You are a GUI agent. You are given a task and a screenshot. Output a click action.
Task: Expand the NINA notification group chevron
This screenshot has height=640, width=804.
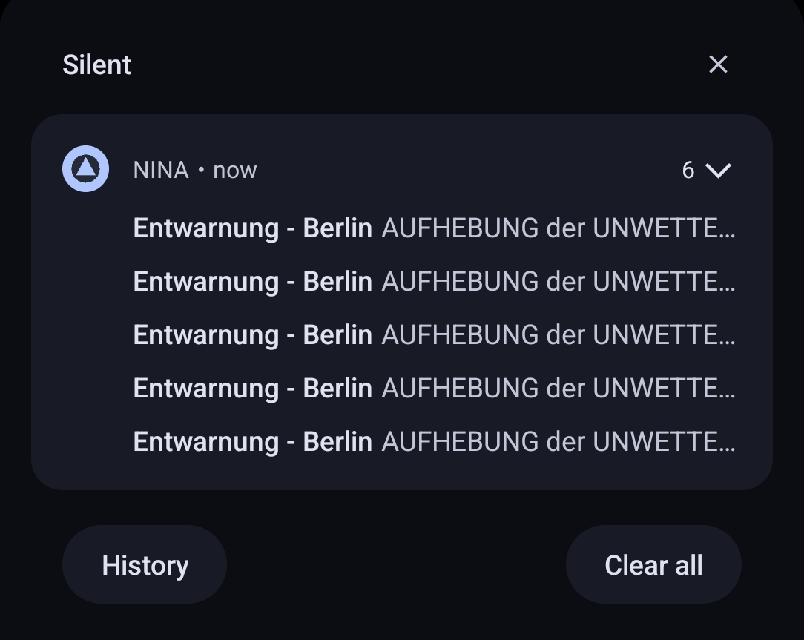click(x=718, y=171)
